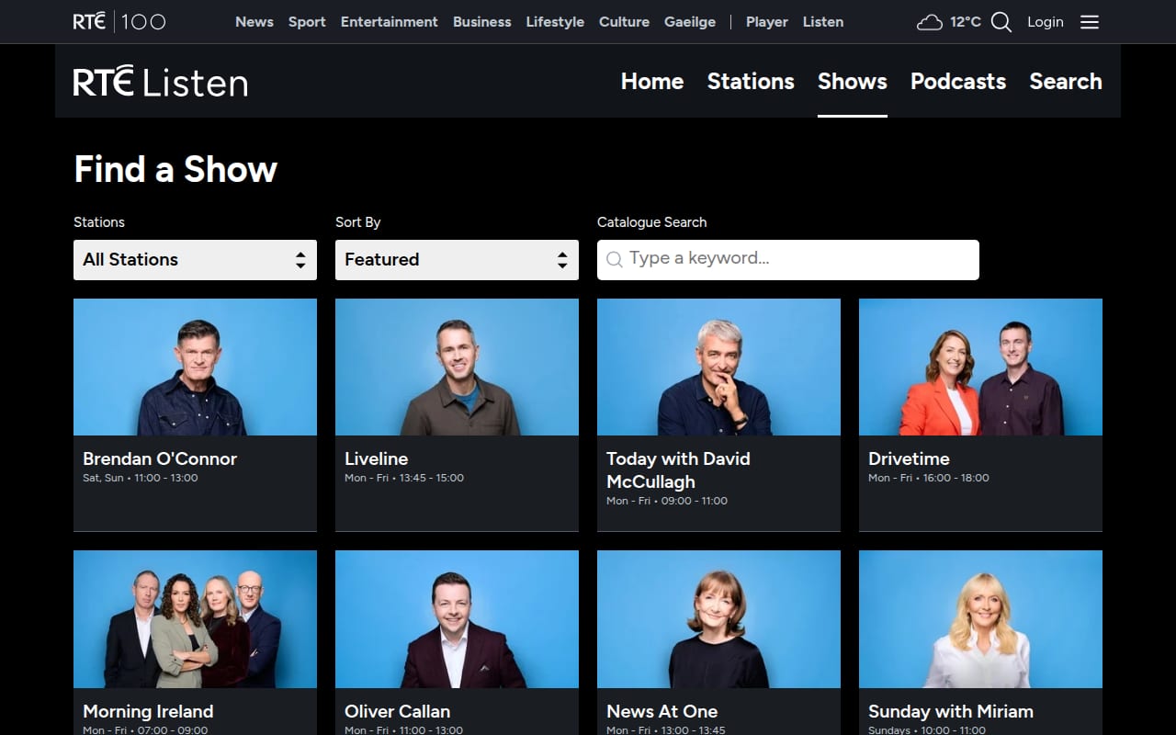The height and width of the screenshot is (735, 1176).
Task: Click the Catalogue Search keyword field
Action: pyautogui.click(x=788, y=260)
